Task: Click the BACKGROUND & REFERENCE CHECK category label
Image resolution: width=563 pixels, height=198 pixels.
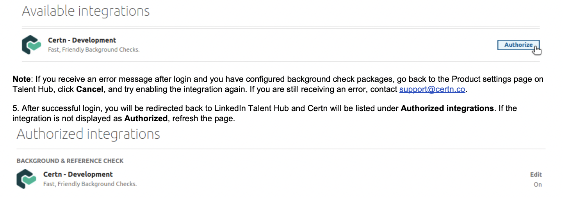Action: pyautogui.click(x=70, y=161)
